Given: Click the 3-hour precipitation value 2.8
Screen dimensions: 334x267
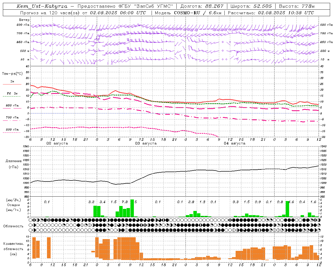Looking at the screenshot, I should (191, 202).
